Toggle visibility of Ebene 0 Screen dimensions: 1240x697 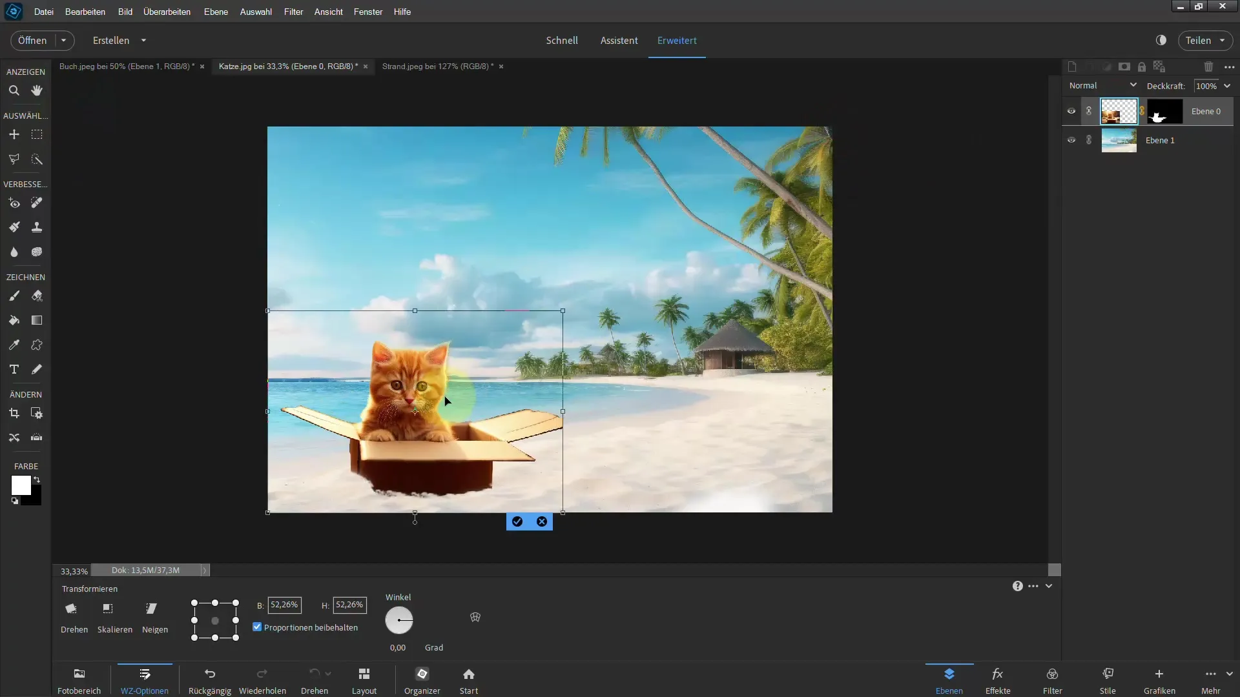click(1071, 110)
